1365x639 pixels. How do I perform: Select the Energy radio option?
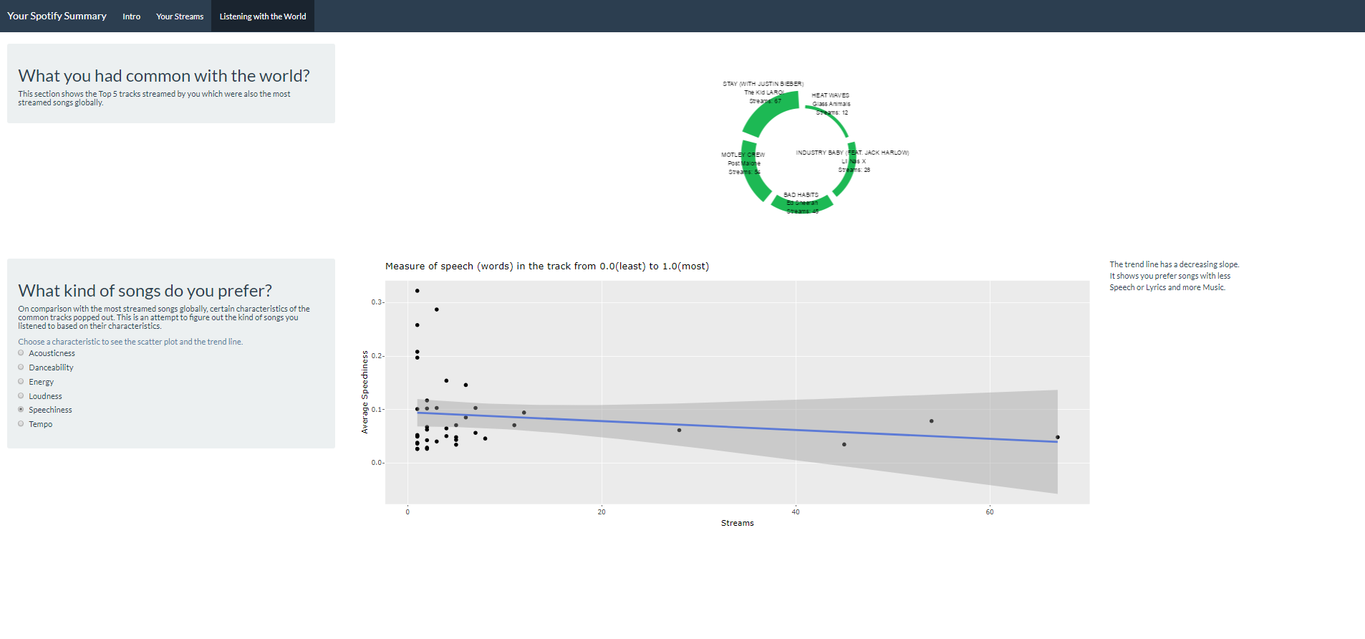[21, 382]
